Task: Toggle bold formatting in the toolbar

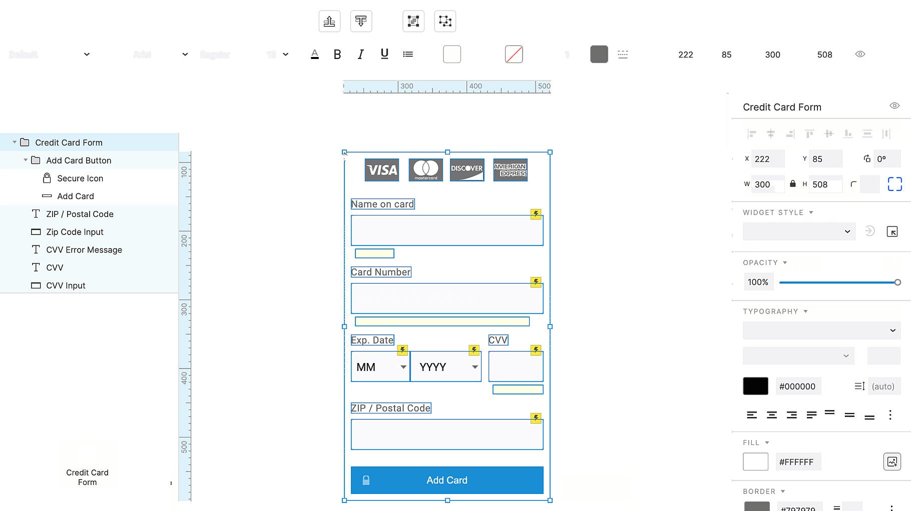Action: pos(337,54)
